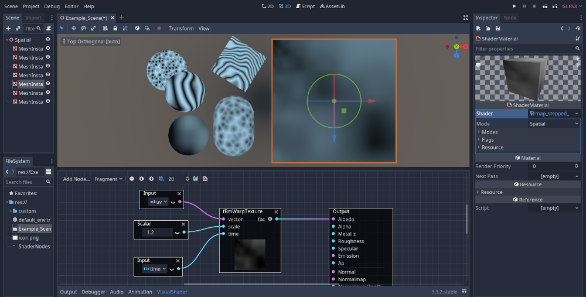Viewport: 586px width, 297px height.
Task: Open the Transform viewport menu
Action: coord(181,28)
